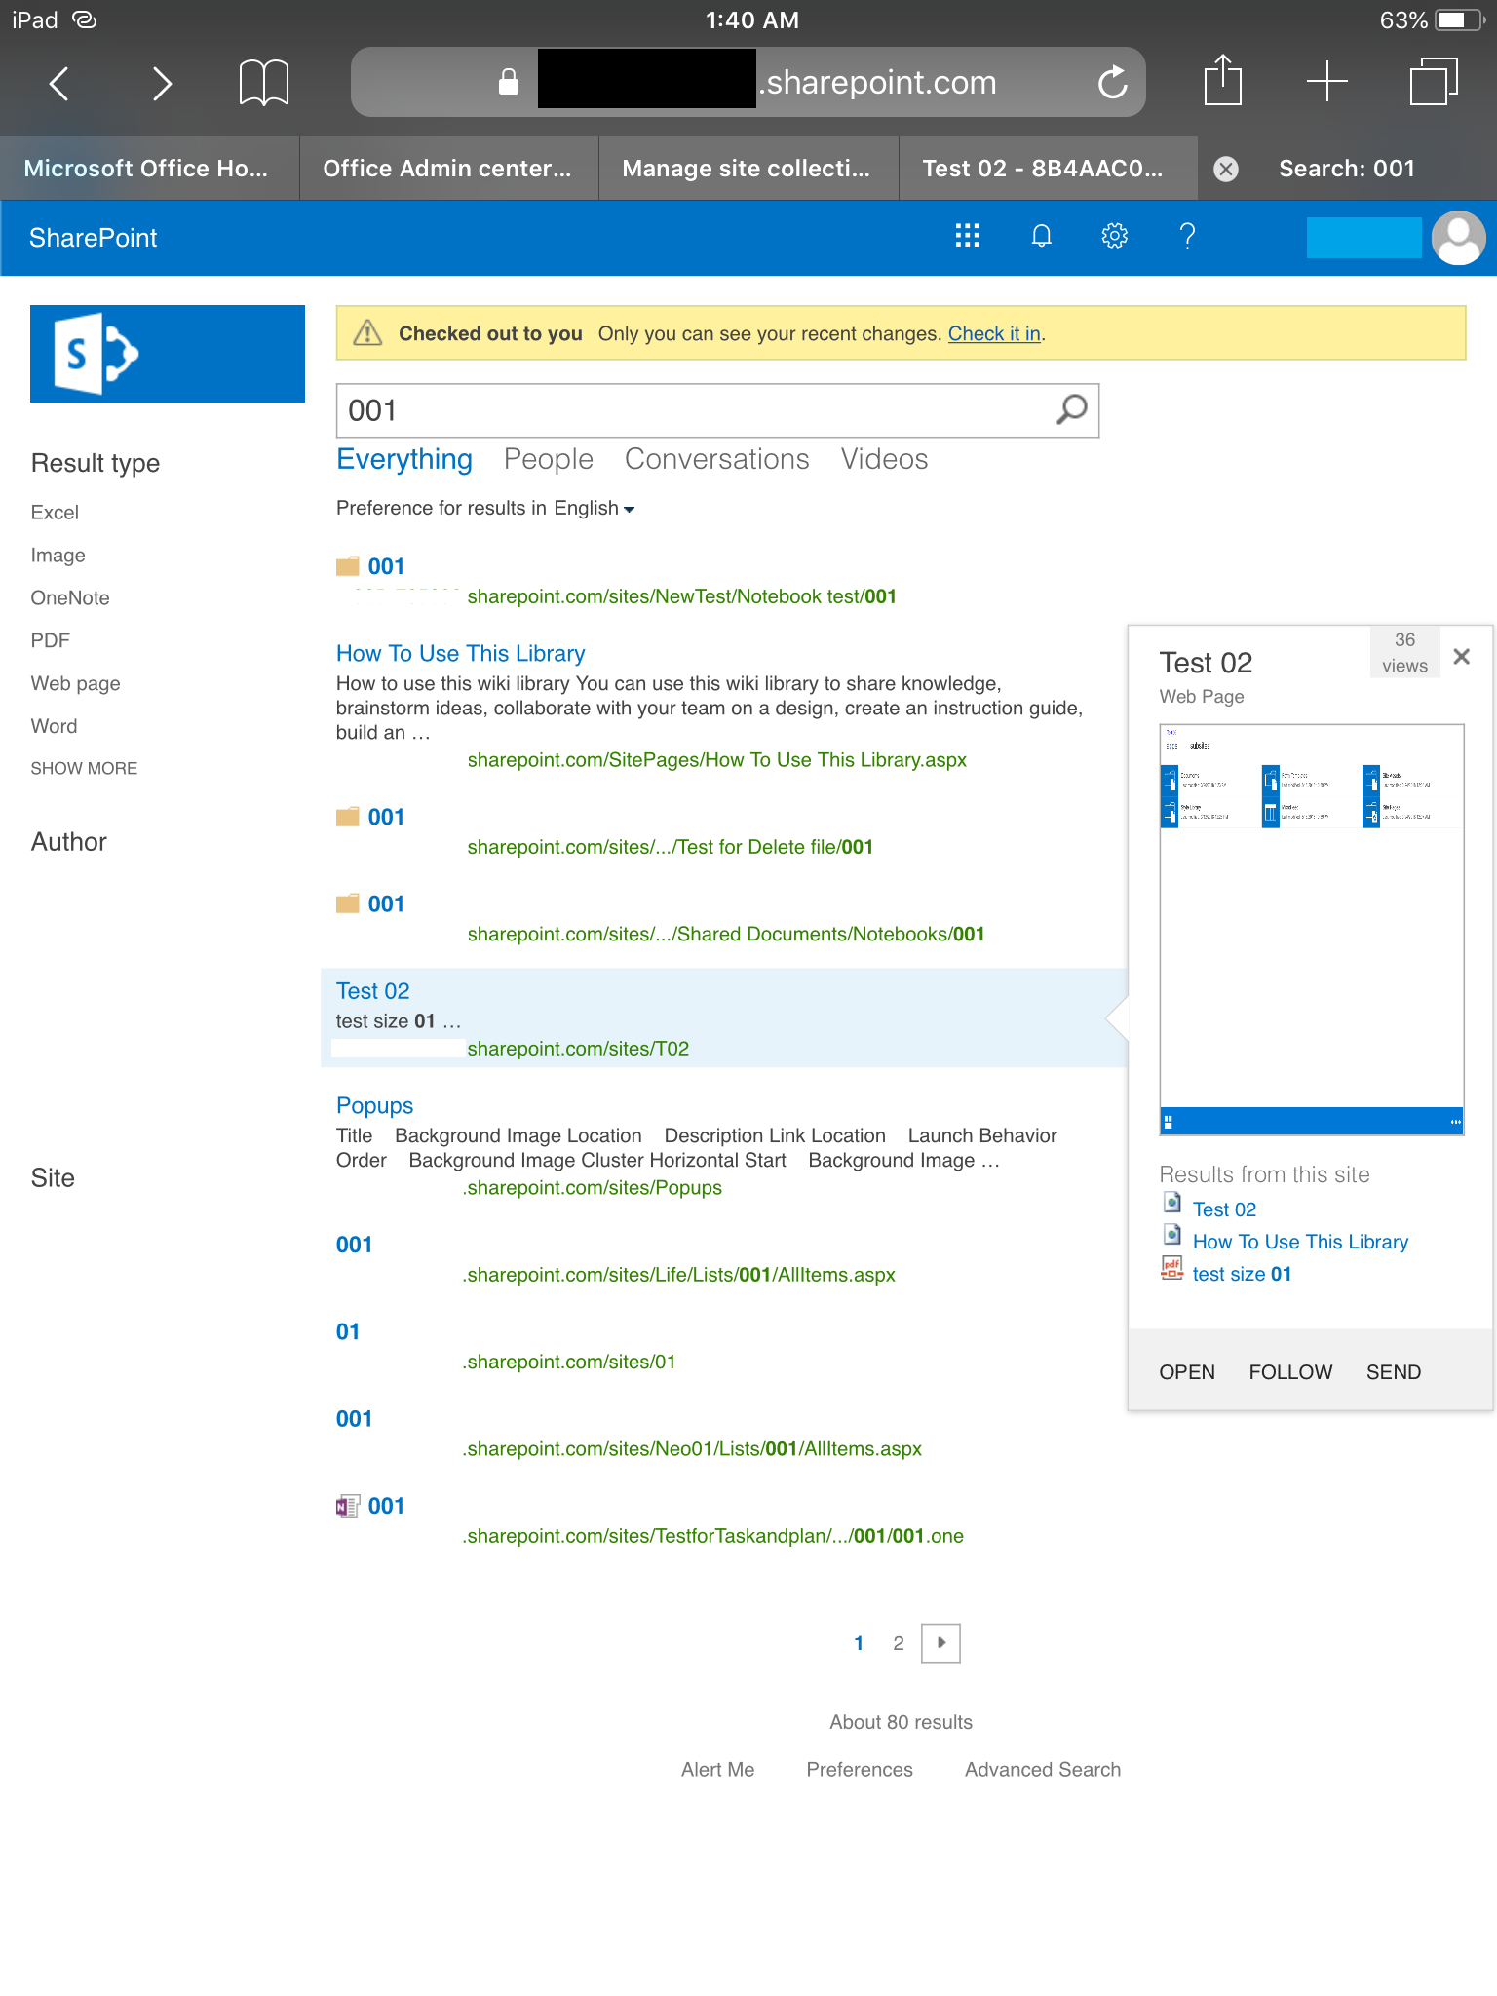Open Popups search result

[374, 1106]
